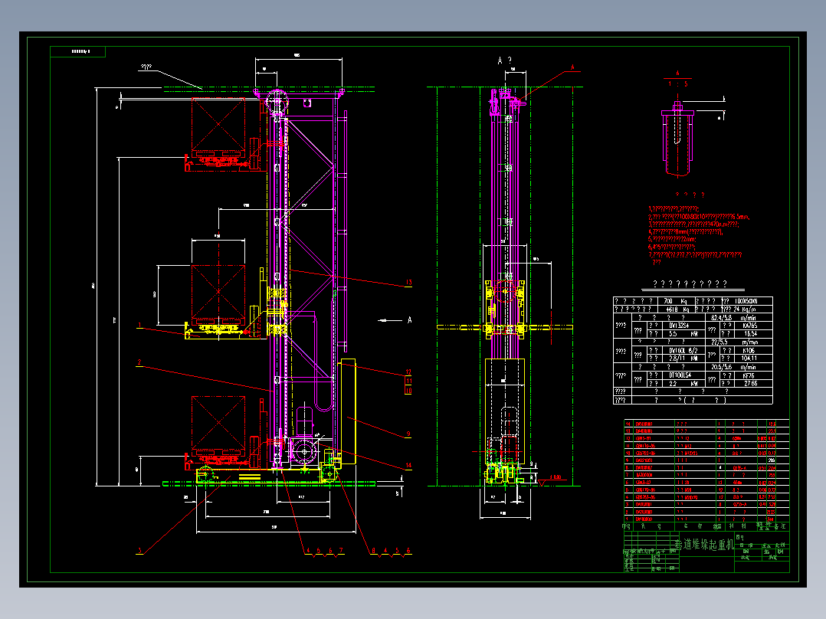This screenshot has width=826, height=619.
Task: Select the 'DV132S4' motor cell
Action: pos(683,326)
